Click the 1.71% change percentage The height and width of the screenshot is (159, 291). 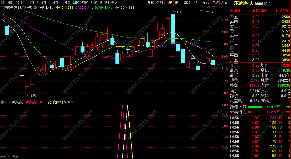[x=282, y=11]
